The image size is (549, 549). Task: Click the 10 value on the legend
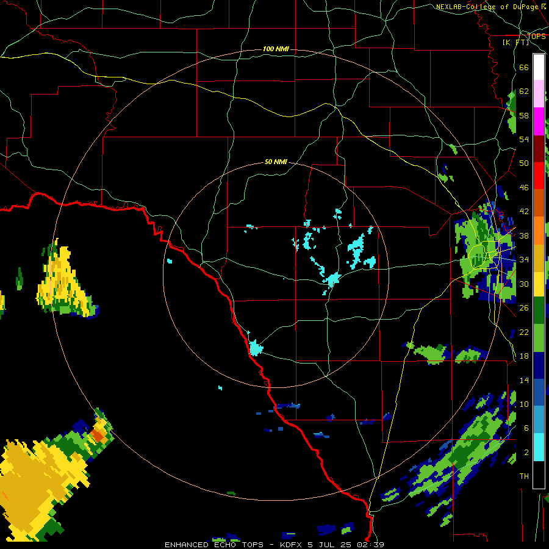[524, 404]
